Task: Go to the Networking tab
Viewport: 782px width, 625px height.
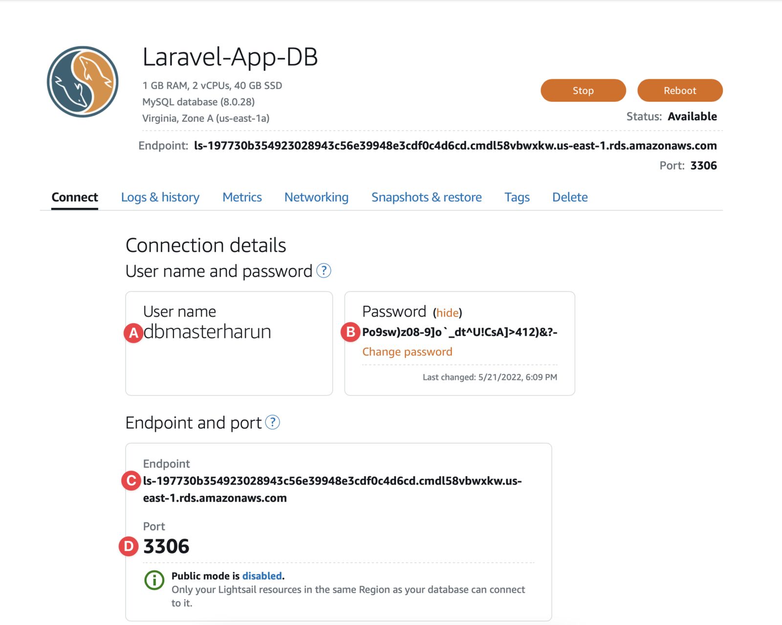Action: click(316, 197)
